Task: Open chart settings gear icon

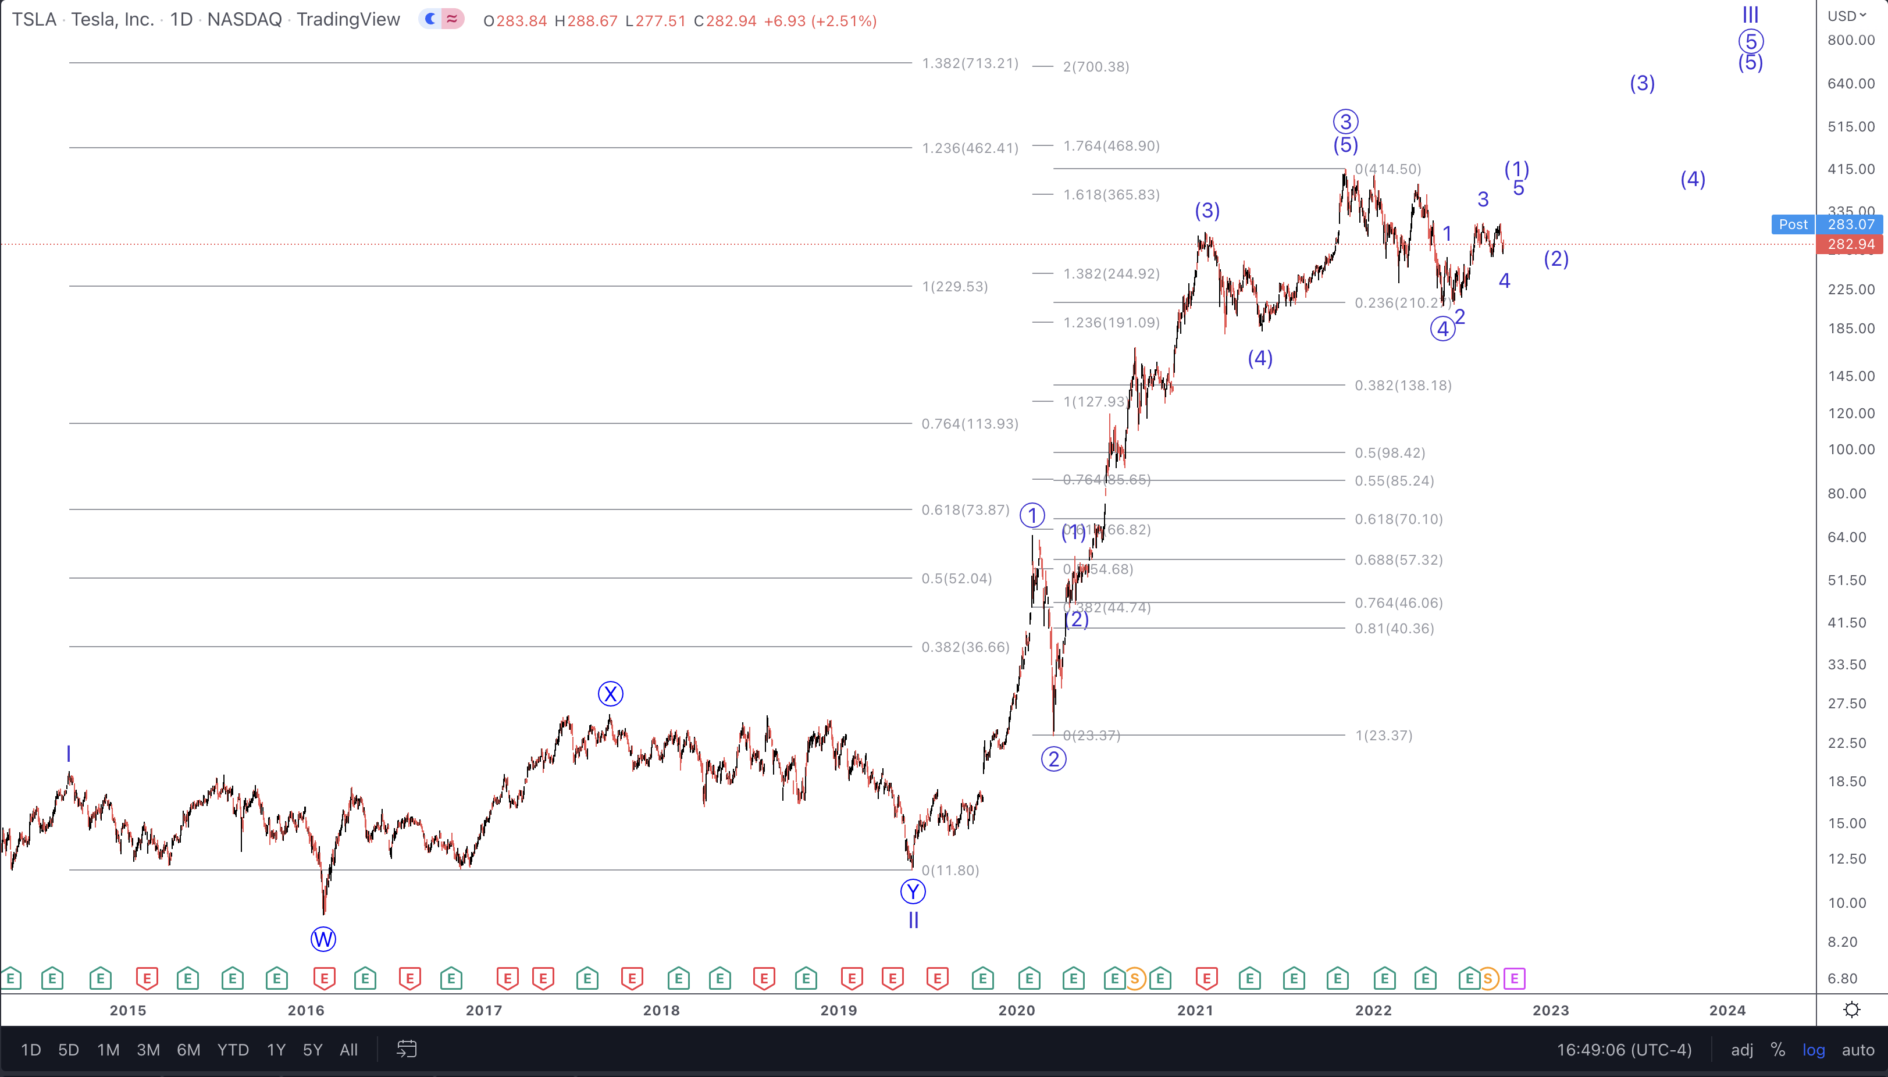Action: point(1852,1010)
